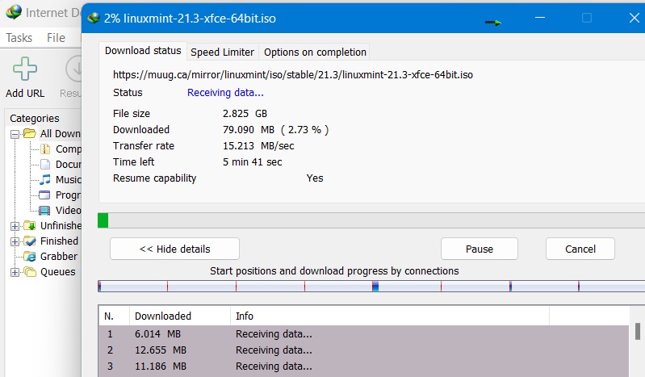Viewport: 645px width, 377px height.
Task: Select the Compressed category icon
Action: click(x=45, y=149)
